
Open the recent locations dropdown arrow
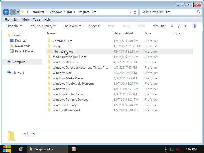18,12
